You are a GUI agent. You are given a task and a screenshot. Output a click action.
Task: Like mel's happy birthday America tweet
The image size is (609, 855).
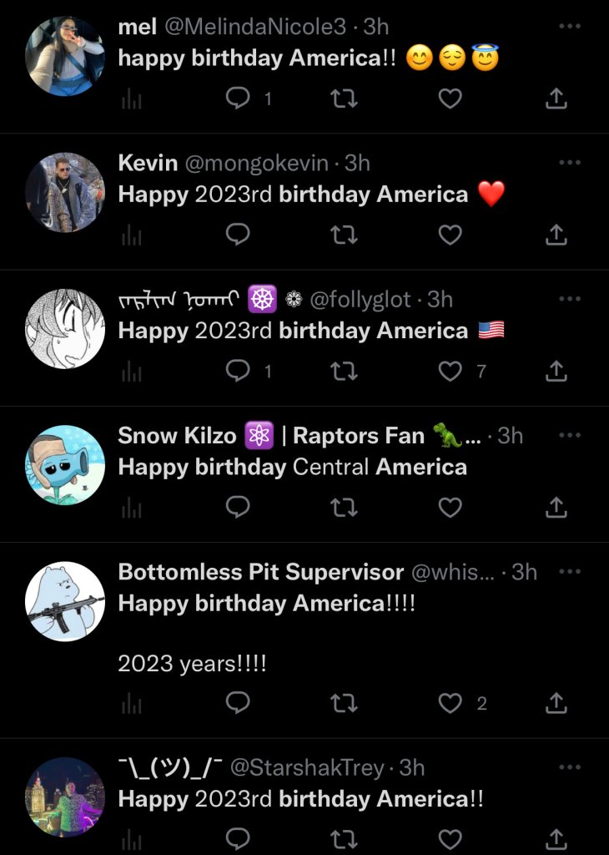click(x=450, y=99)
